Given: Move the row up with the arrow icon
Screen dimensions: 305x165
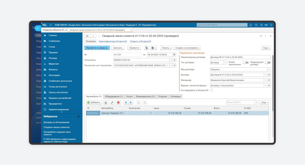Looking at the screenshot, I should [126, 102].
